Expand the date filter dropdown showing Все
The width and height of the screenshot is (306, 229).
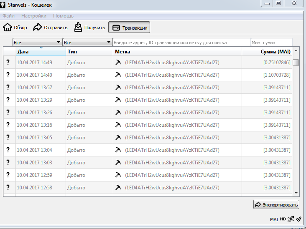click(38, 42)
